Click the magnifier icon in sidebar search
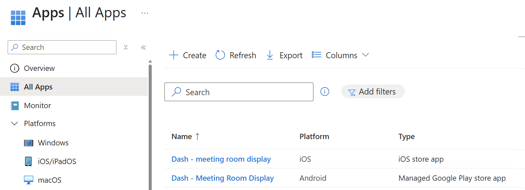Screen dimensions: 525x190 click(15, 47)
